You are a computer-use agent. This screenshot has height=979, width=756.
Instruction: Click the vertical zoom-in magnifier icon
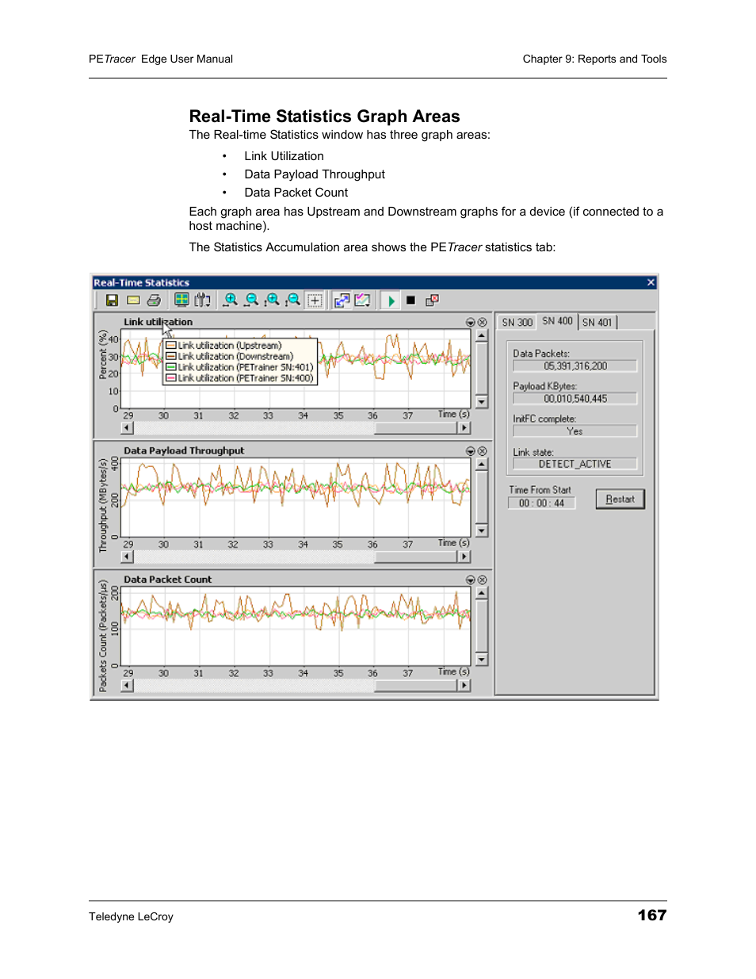(x=273, y=300)
